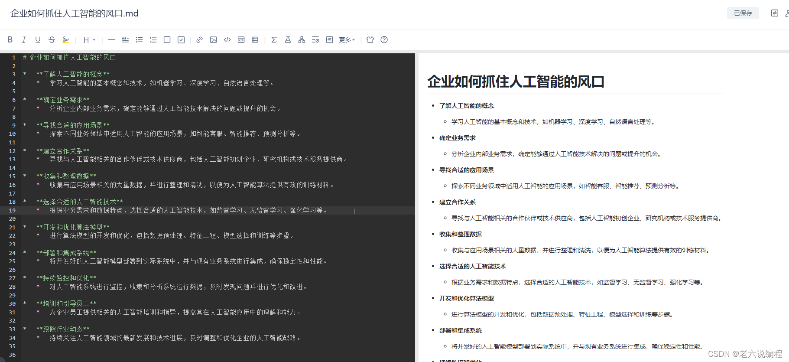
Task: Click preview bullet 开发和优化算法模型
Action: click(467, 298)
